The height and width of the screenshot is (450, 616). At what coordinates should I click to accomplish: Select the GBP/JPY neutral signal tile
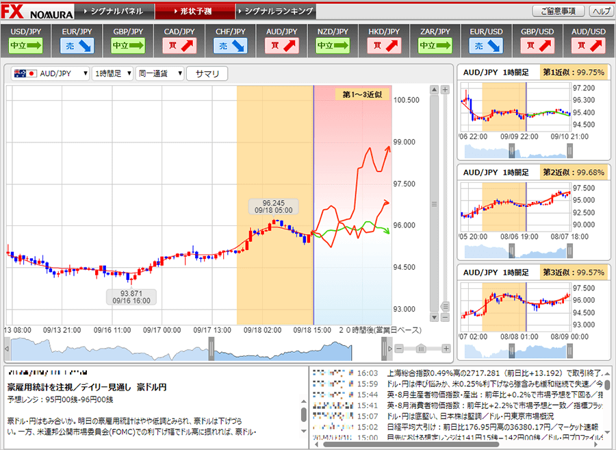(x=128, y=41)
